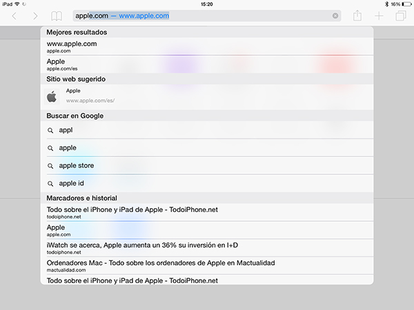This screenshot has height=310, width=414.
Task: Open Apple apple.com/es top result
Action: (207, 64)
